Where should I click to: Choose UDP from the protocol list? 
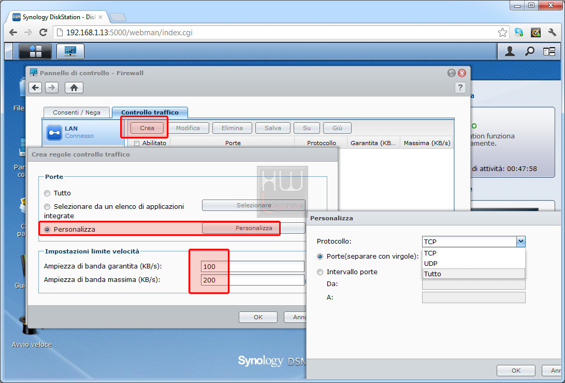(473, 264)
